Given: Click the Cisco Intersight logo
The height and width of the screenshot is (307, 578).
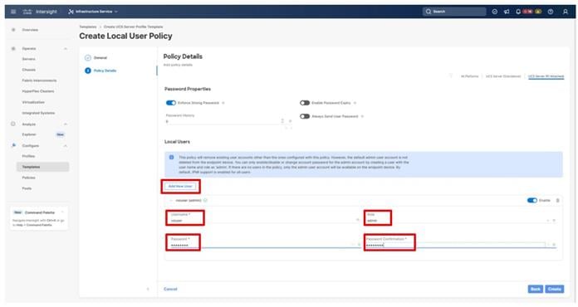Looking at the screenshot, I should pos(40,12).
